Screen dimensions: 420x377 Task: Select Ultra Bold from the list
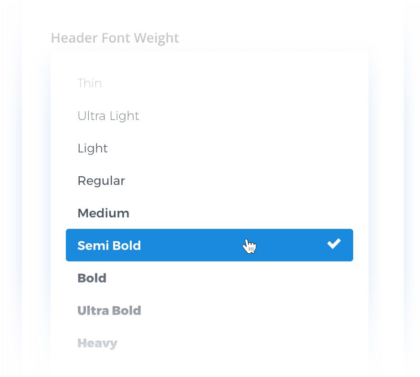[x=109, y=311]
